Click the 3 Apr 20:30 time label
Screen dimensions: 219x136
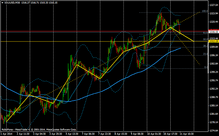56,134
